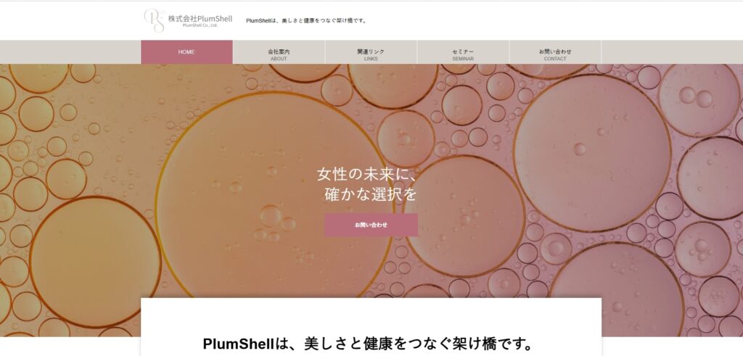
Task: Click the hero headline 女性の未来に、確かな選択を
Action: tap(369, 185)
